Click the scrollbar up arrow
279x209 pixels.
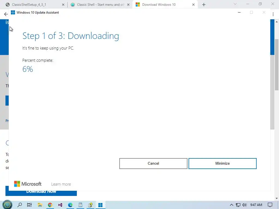point(277,22)
